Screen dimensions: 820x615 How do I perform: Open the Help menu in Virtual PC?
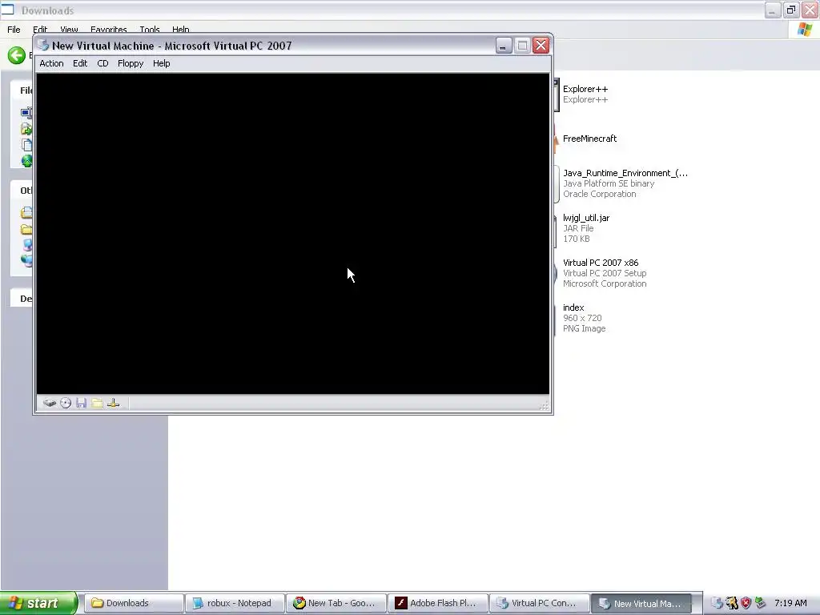[x=161, y=63]
